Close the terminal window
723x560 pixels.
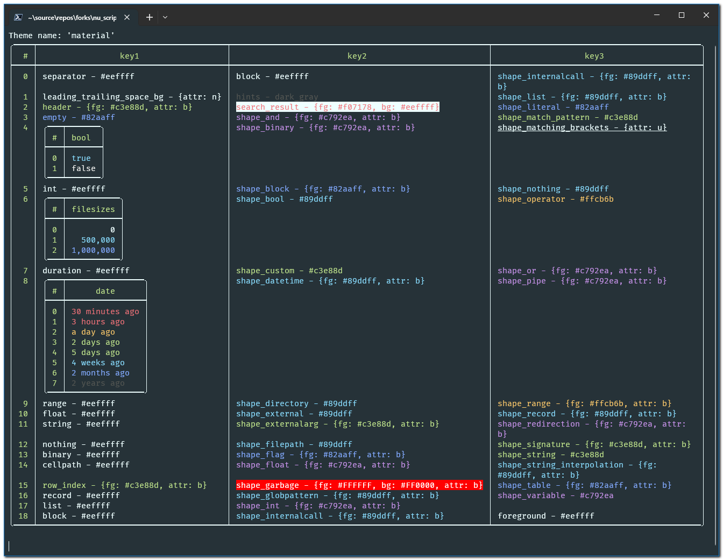coord(706,15)
